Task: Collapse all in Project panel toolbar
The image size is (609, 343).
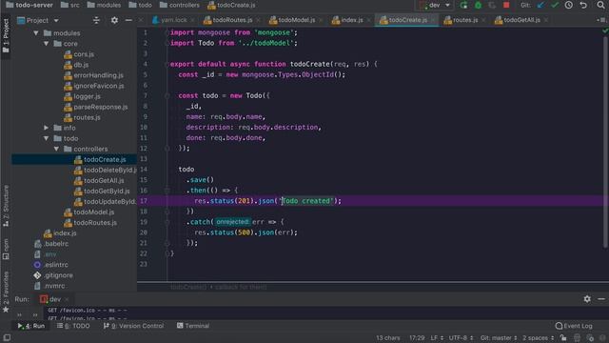Action: (x=96, y=20)
